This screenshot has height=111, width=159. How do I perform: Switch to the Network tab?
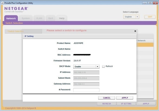[11, 18]
